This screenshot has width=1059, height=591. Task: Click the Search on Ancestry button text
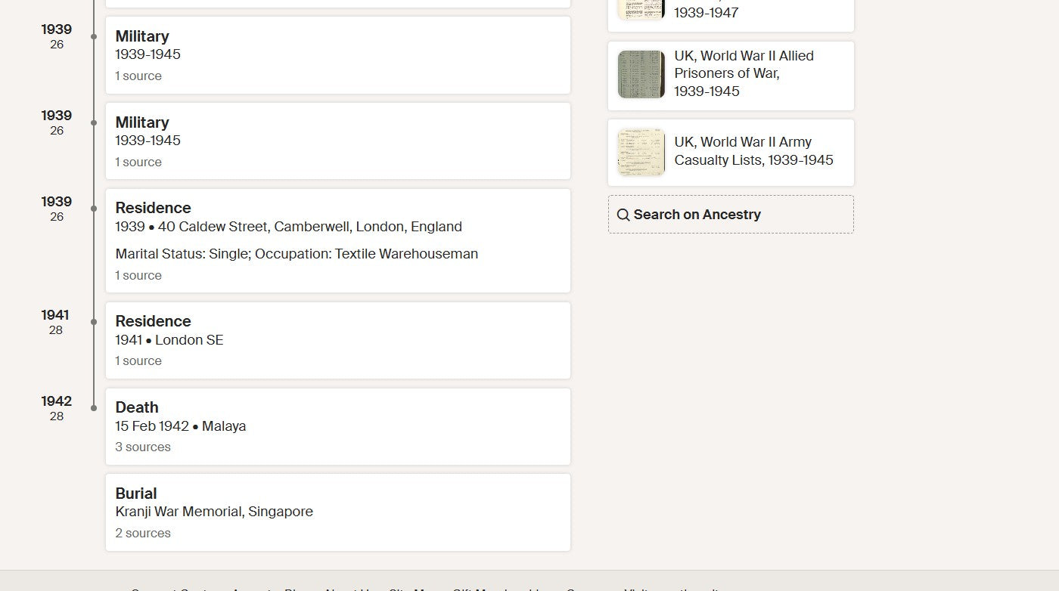pos(697,215)
